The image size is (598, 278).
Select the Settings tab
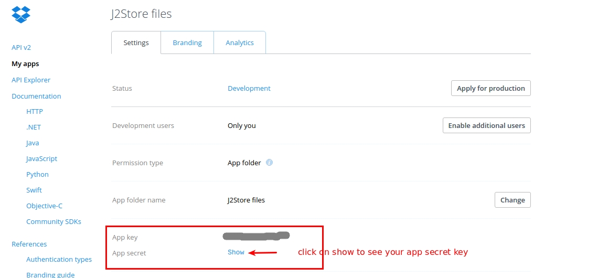coord(136,43)
